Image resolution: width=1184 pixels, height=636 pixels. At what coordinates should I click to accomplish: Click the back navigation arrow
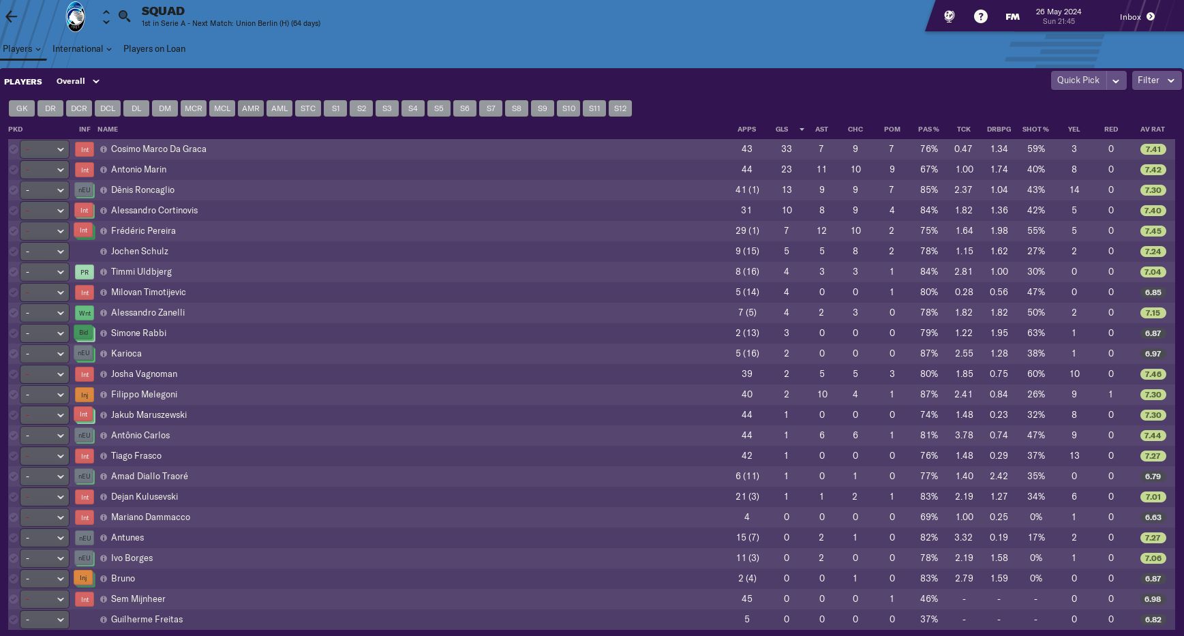coord(11,16)
